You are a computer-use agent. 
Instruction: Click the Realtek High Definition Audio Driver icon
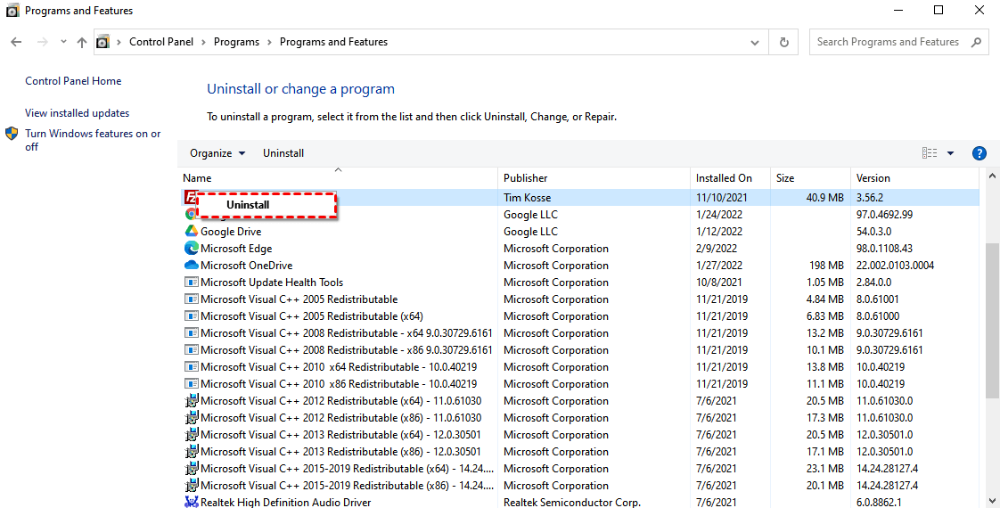point(191,503)
